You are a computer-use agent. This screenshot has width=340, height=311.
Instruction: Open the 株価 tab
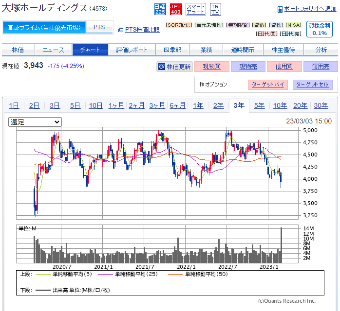point(18,50)
